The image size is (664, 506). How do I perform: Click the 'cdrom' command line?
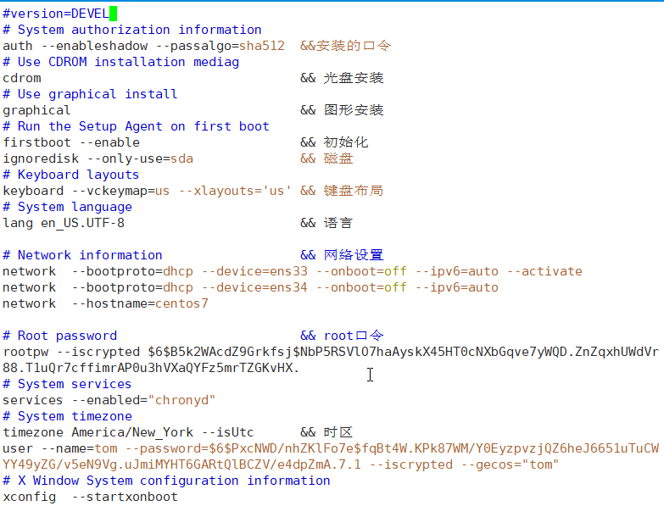tap(22, 78)
